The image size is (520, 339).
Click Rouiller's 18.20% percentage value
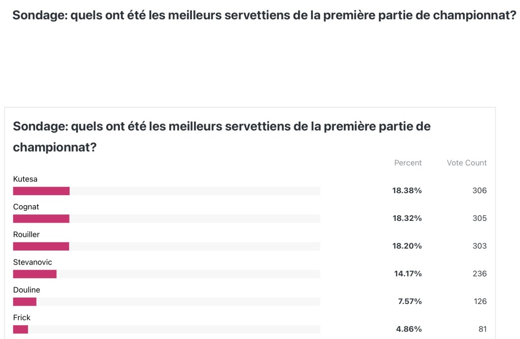click(407, 246)
